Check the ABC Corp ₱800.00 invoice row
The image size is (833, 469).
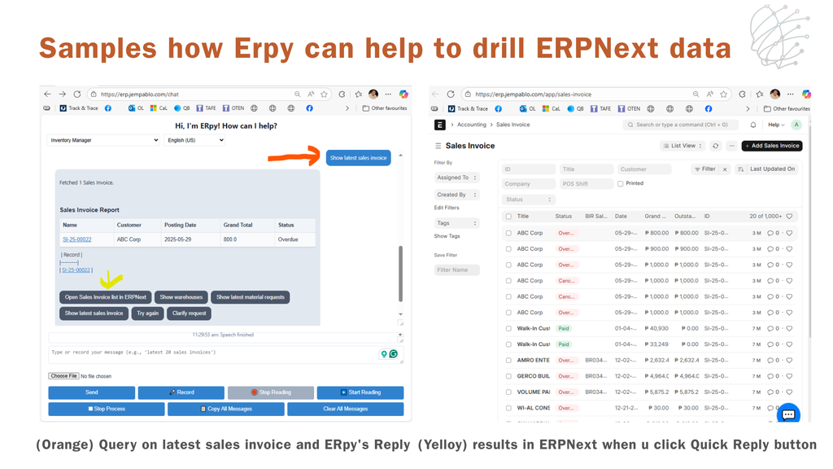[509, 233]
